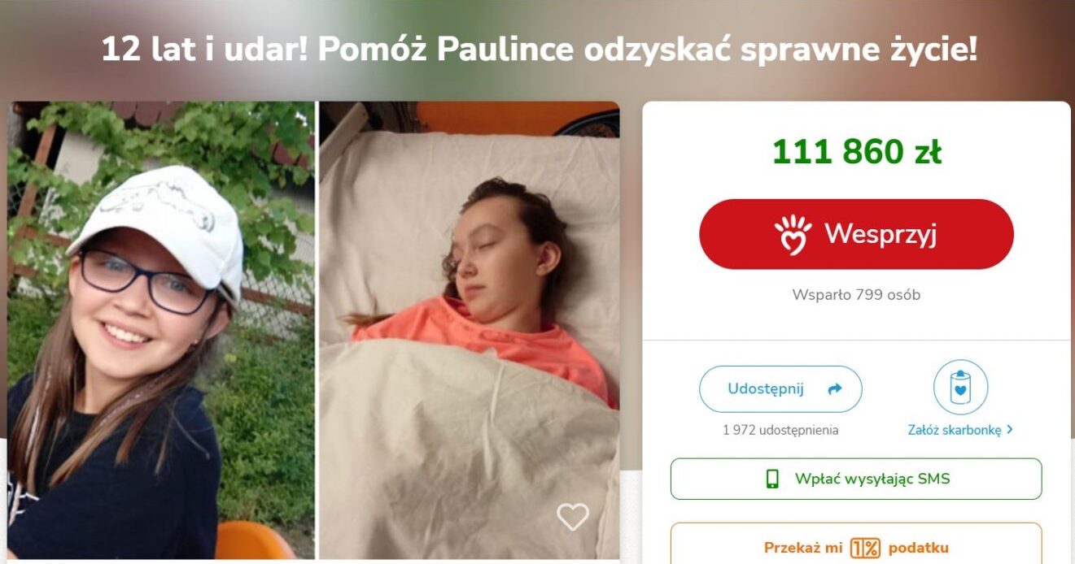Viewport: 1075px width, 564px height.
Task: Click the Wsparło 799 osób supporter count
Action: coord(856,295)
